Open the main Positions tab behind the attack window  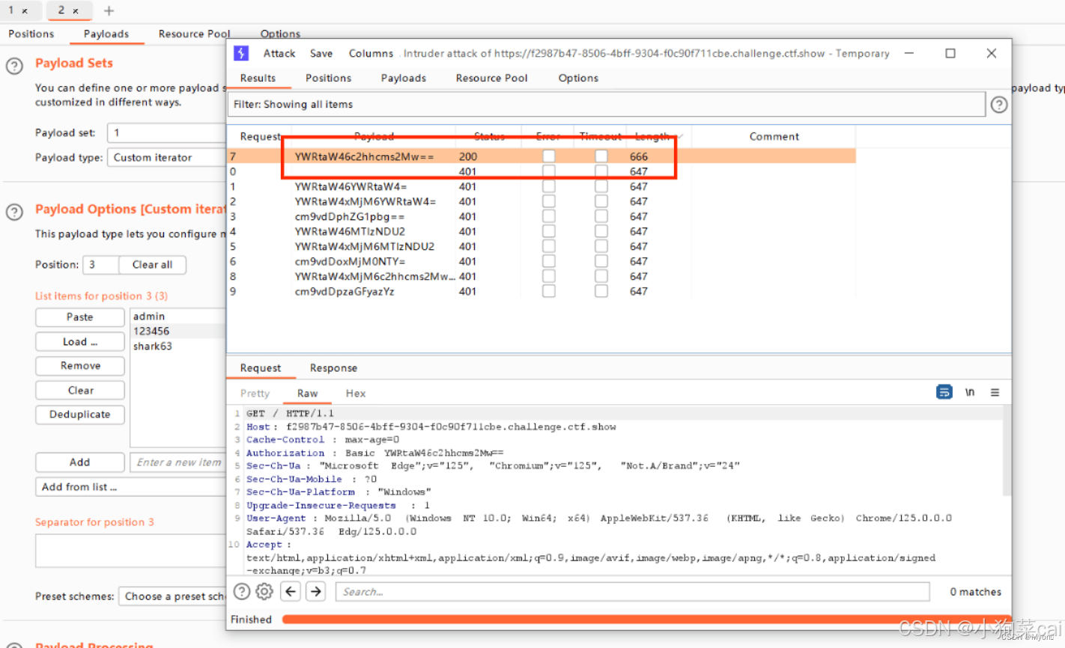pos(31,34)
